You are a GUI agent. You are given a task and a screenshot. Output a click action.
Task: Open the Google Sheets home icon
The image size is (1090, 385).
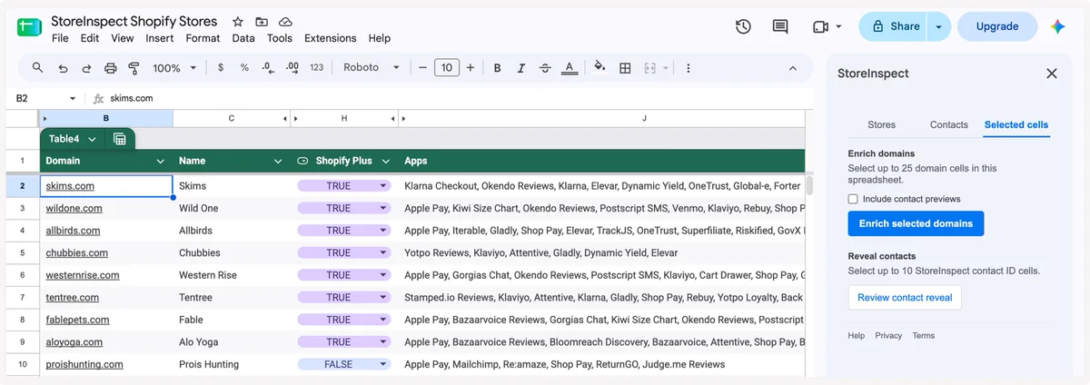pyautogui.click(x=29, y=27)
